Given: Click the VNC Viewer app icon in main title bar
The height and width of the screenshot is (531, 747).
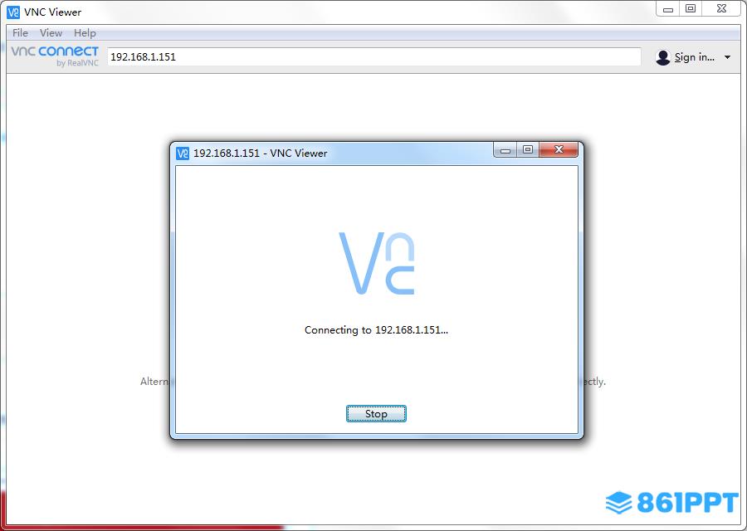Looking at the screenshot, I should 13,12.
